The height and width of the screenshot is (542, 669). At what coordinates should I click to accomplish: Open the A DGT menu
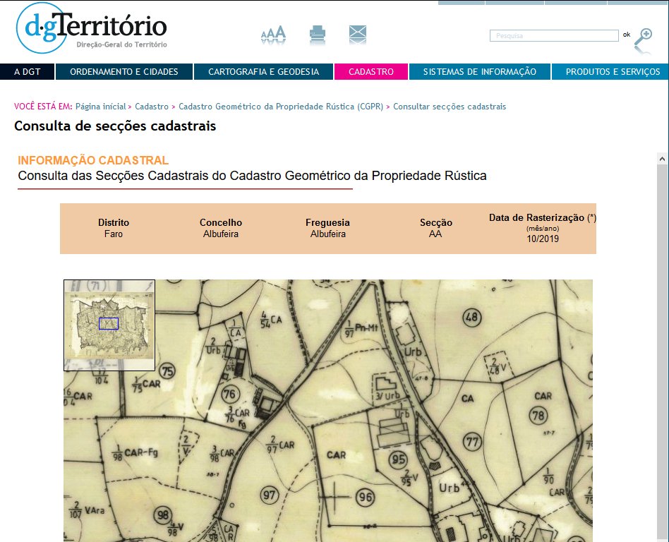tap(27, 72)
